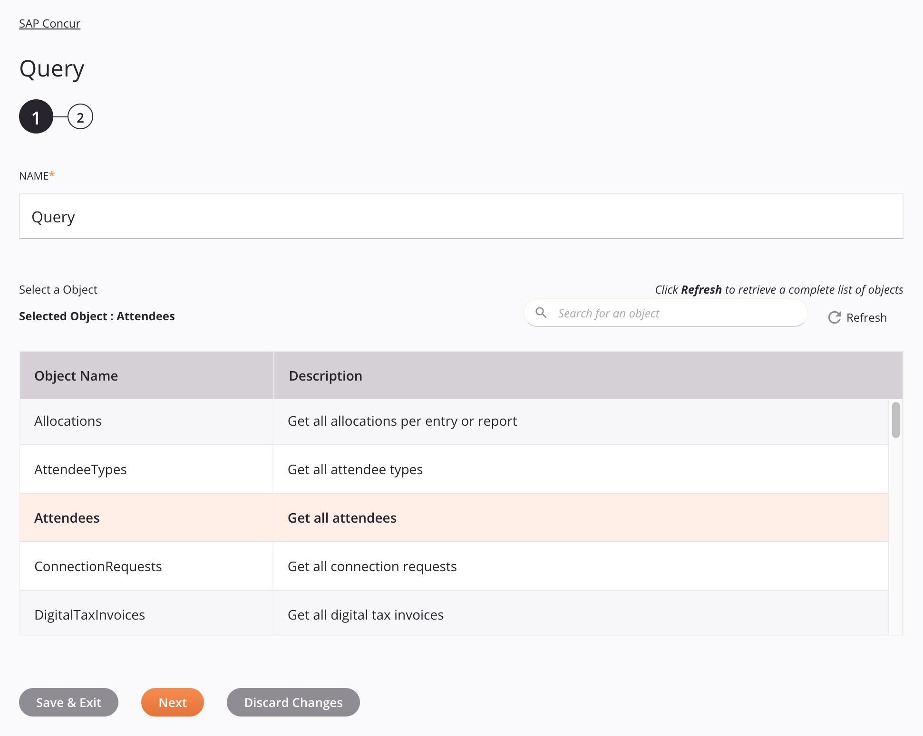Click the search glass icon in object field
This screenshot has height=736, width=923.
541,313
